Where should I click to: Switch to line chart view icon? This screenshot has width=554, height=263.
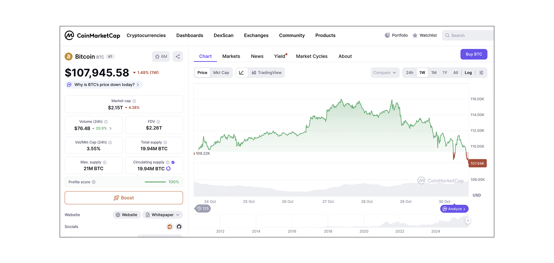(241, 73)
